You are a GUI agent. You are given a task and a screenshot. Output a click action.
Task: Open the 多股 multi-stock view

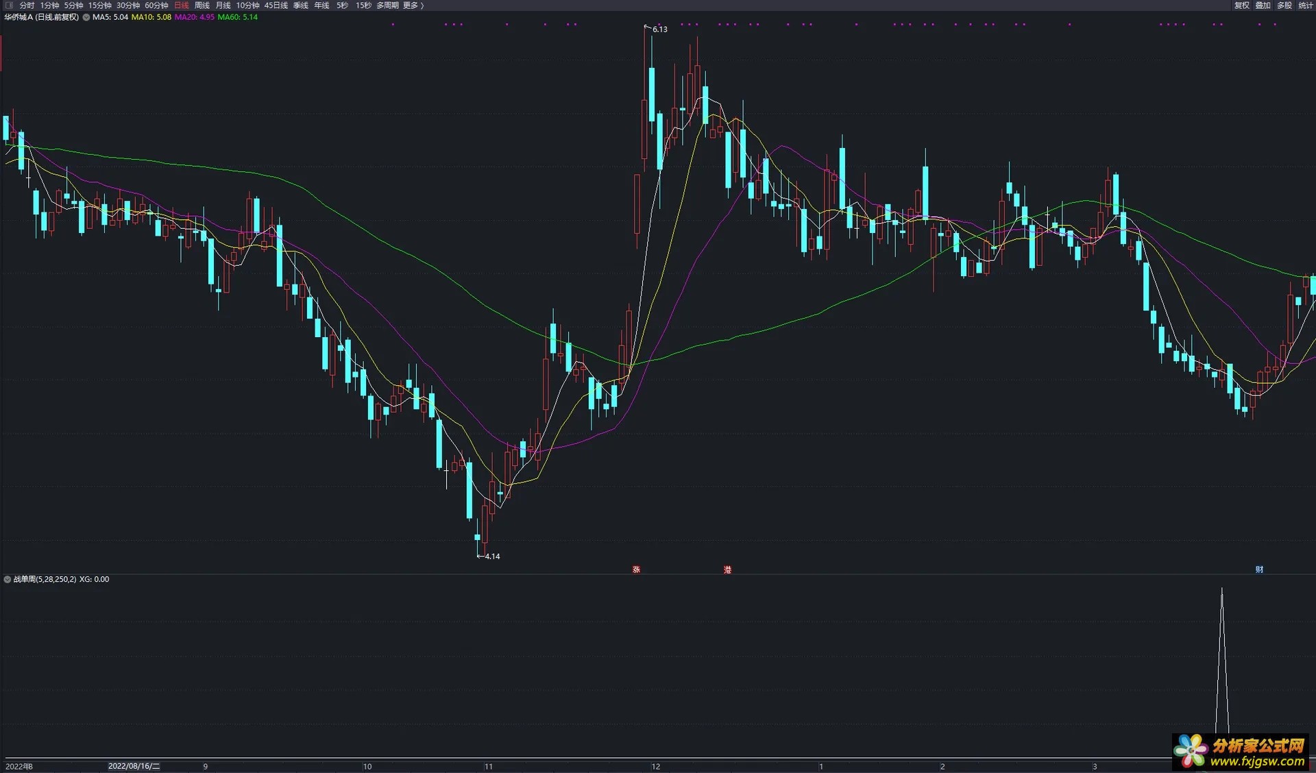(x=1284, y=5)
